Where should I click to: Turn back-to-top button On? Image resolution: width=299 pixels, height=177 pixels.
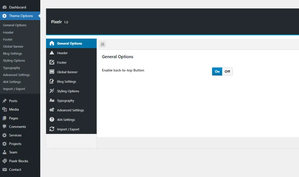(x=217, y=72)
